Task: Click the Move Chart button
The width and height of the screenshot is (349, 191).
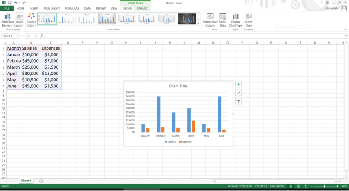Action: coord(248,20)
